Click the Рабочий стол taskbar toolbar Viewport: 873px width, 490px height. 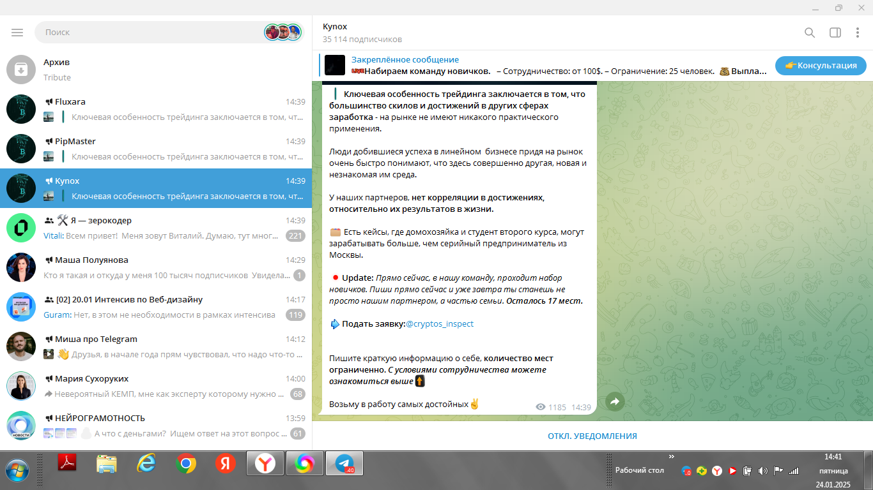tap(640, 470)
